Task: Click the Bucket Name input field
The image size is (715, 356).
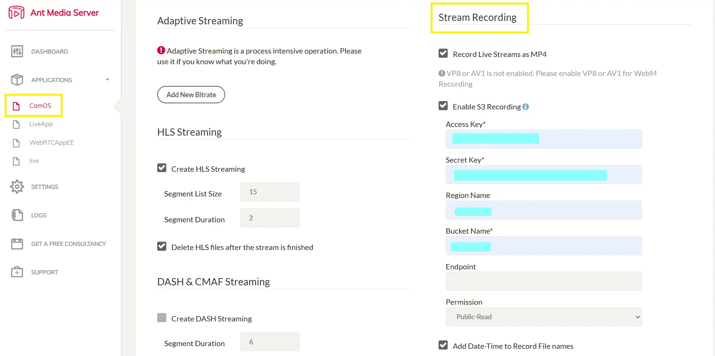Action: tap(544, 246)
